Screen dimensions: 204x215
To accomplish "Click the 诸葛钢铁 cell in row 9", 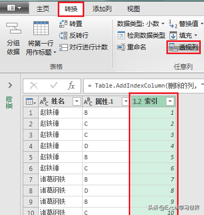I will click(x=60, y=202).
